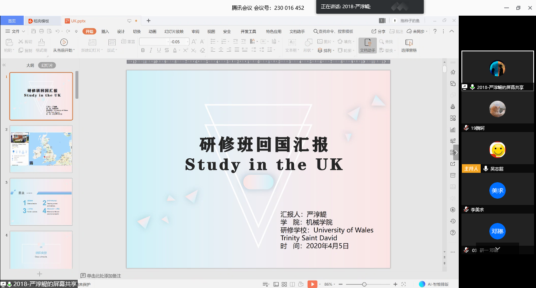The image size is (536, 288).
Task: Switch to the 稻壳模板 tab
Action: (41, 21)
